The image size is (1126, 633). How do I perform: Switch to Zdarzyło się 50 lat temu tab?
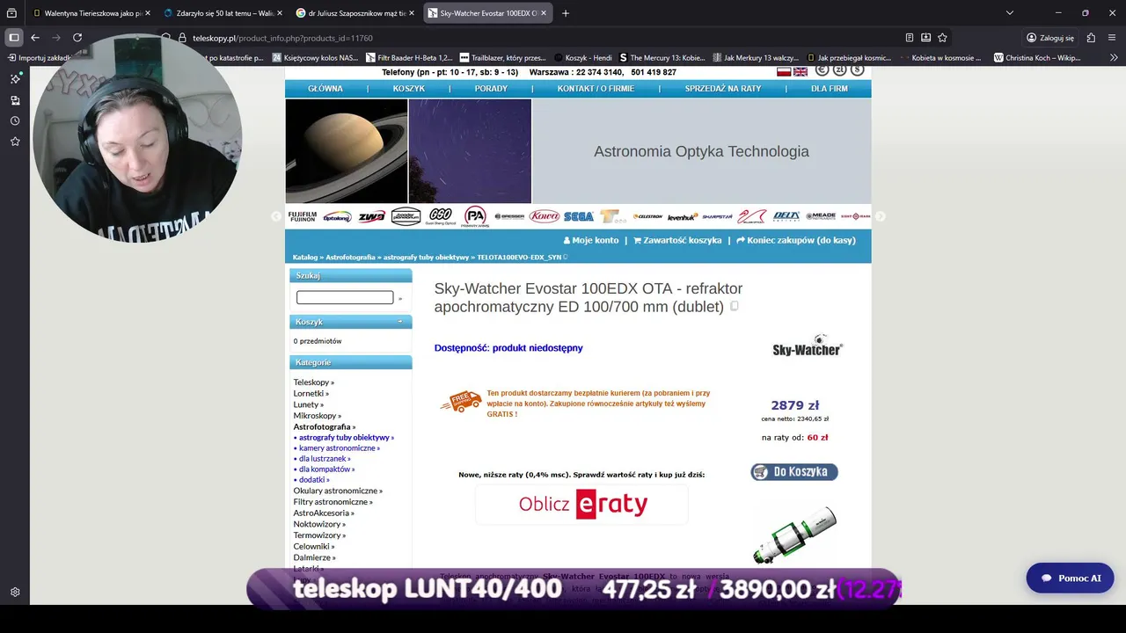click(224, 13)
